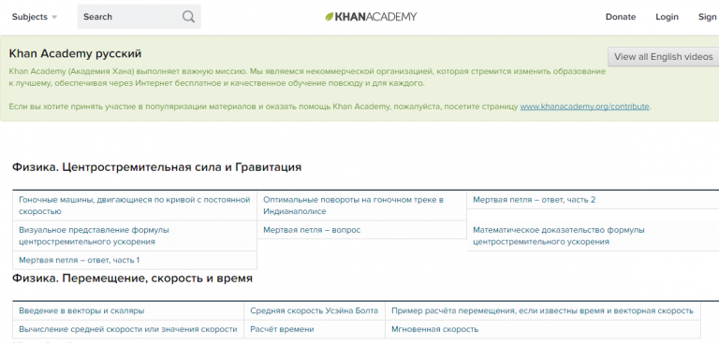Open the www.khanacademy.org/contribute link
This screenshot has width=719, height=343.
[584, 107]
